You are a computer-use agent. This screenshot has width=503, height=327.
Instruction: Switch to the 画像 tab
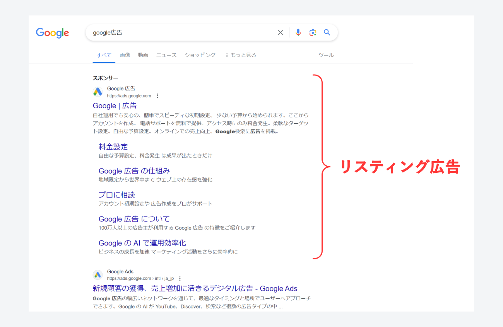point(125,55)
